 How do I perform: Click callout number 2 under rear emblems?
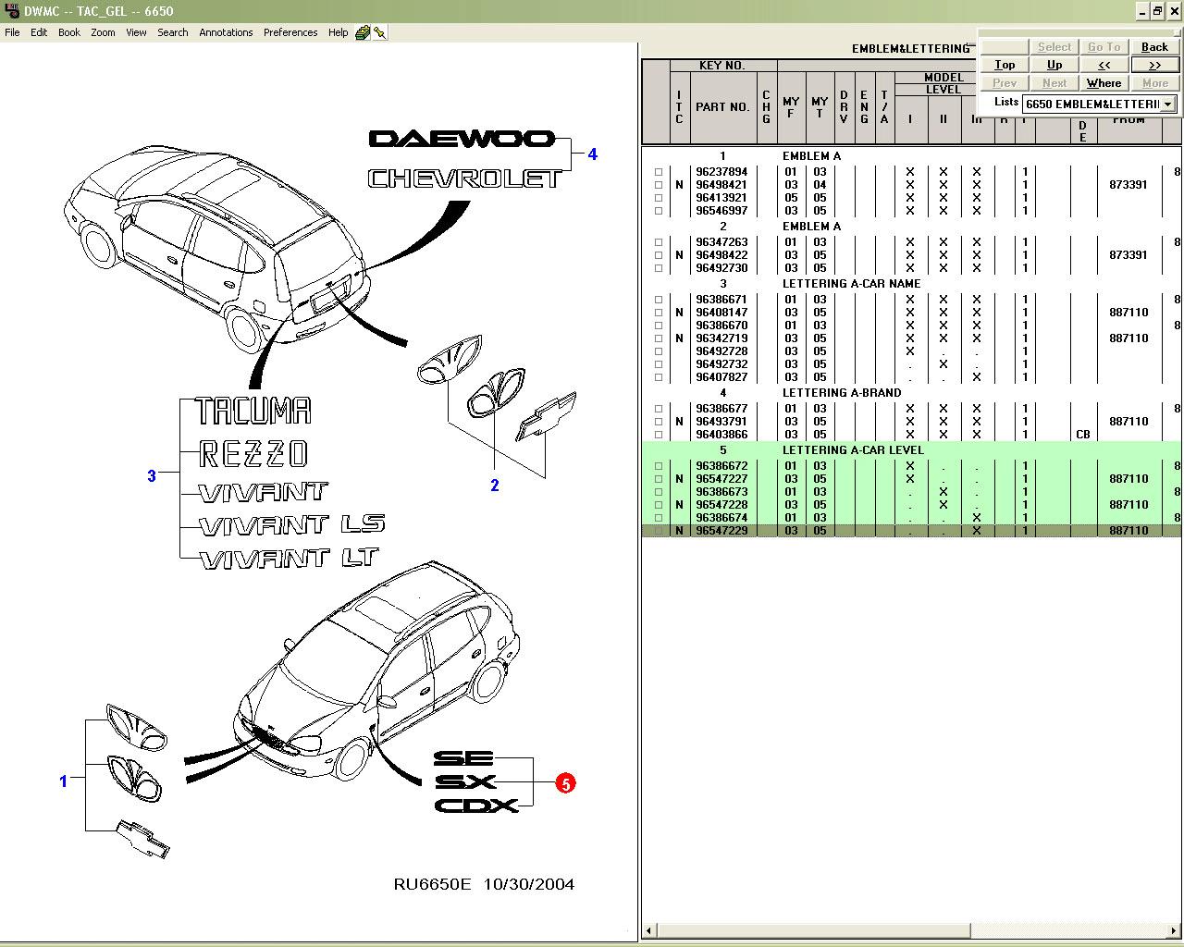495,486
